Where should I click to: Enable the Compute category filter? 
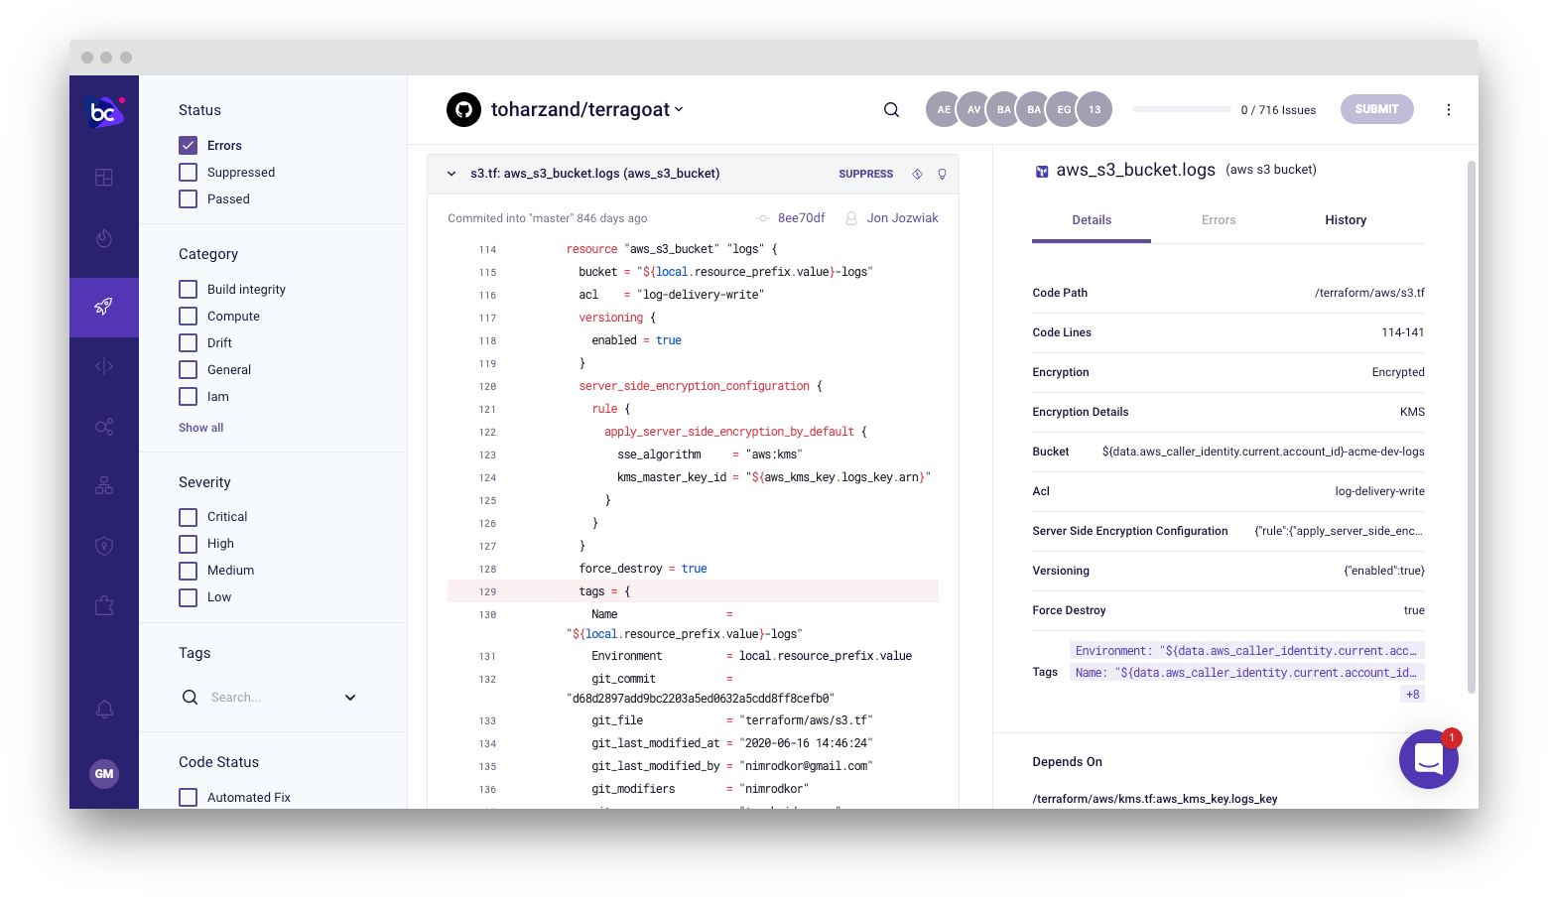pyautogui.click(x=188, y=316)
